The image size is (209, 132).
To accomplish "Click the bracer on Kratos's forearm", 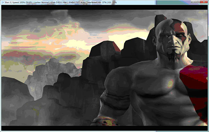I will 105,121.
